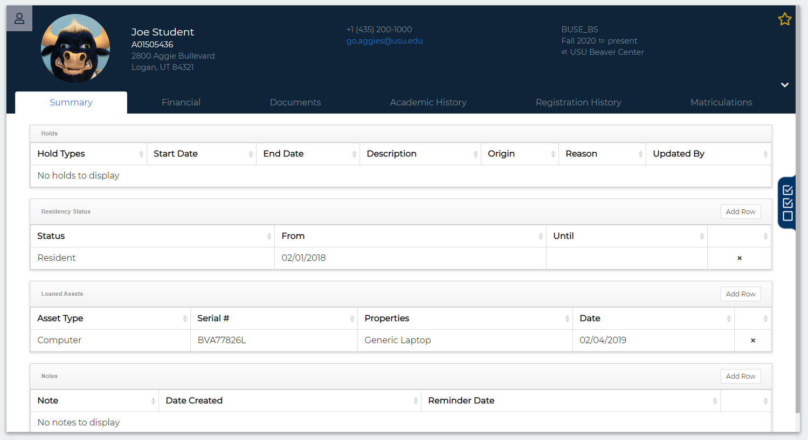This screenshot has height=440, width=808.
Task: Switch to the Financial tab
Action: click(x=181, y=102)
